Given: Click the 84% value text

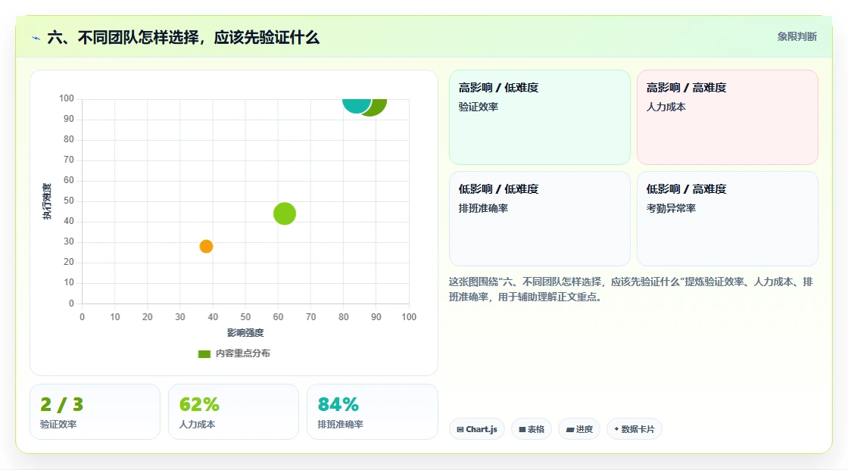Looking at the screenshot, I should pos(338,404).
